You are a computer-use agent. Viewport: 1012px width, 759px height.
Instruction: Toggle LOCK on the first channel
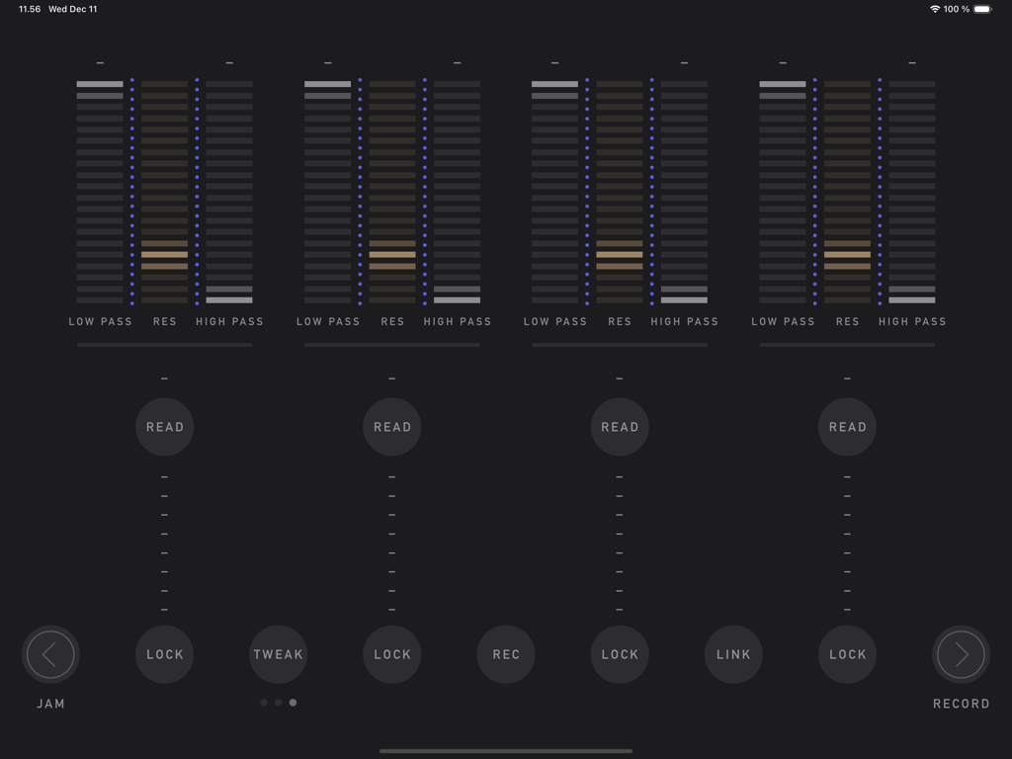pos(164,654)
